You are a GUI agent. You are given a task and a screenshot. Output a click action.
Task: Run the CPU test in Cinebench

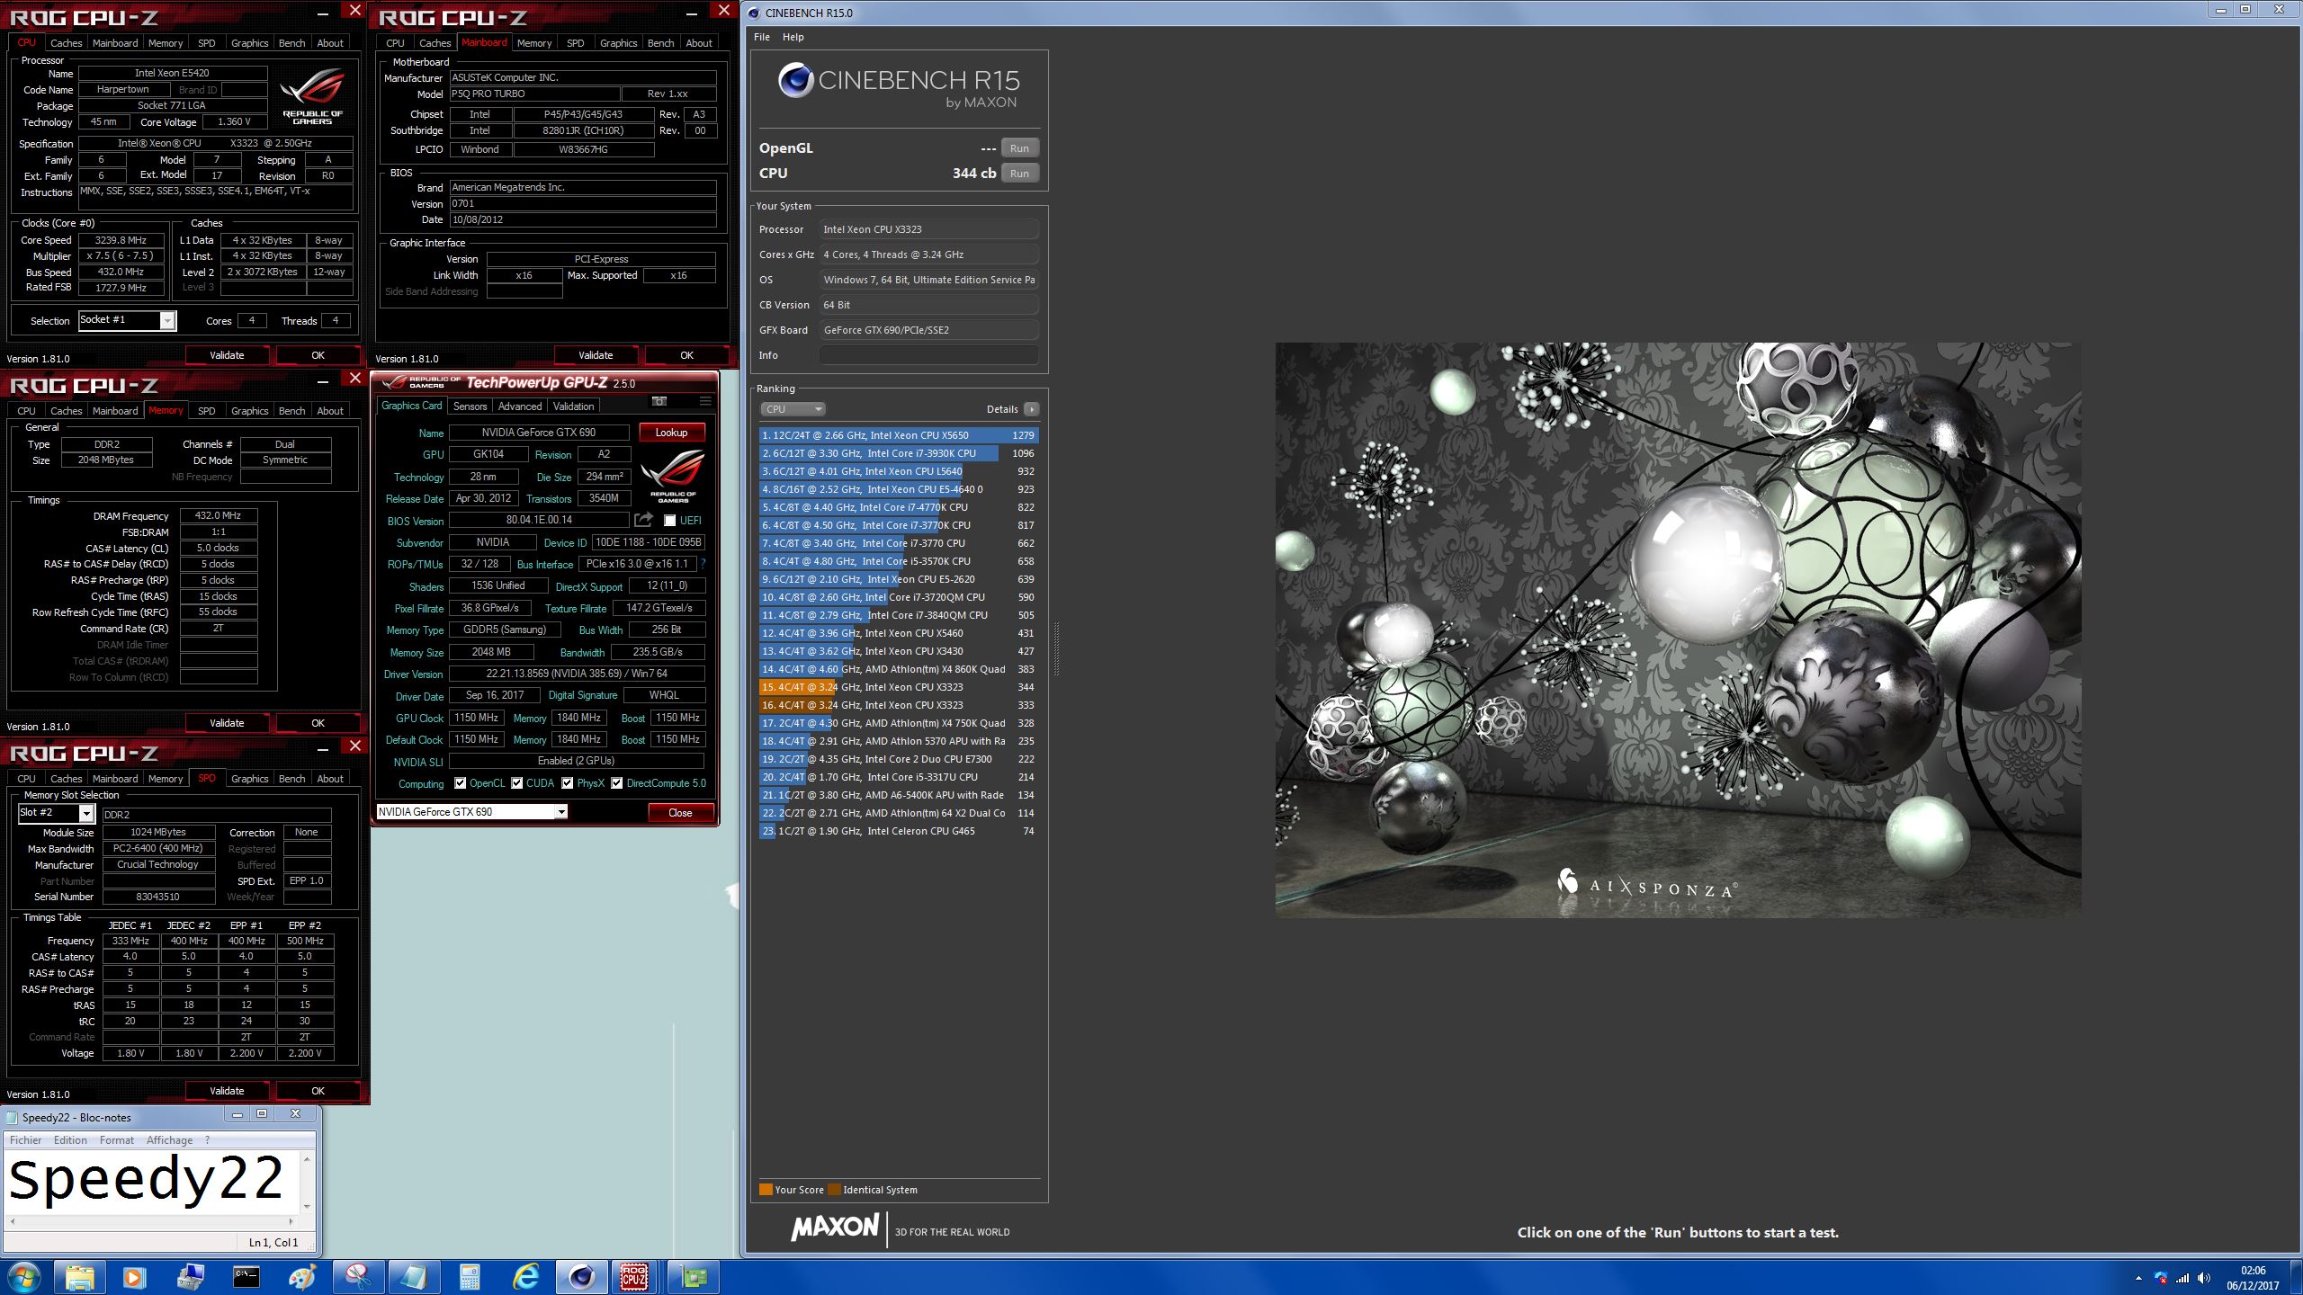[1019, 174]
